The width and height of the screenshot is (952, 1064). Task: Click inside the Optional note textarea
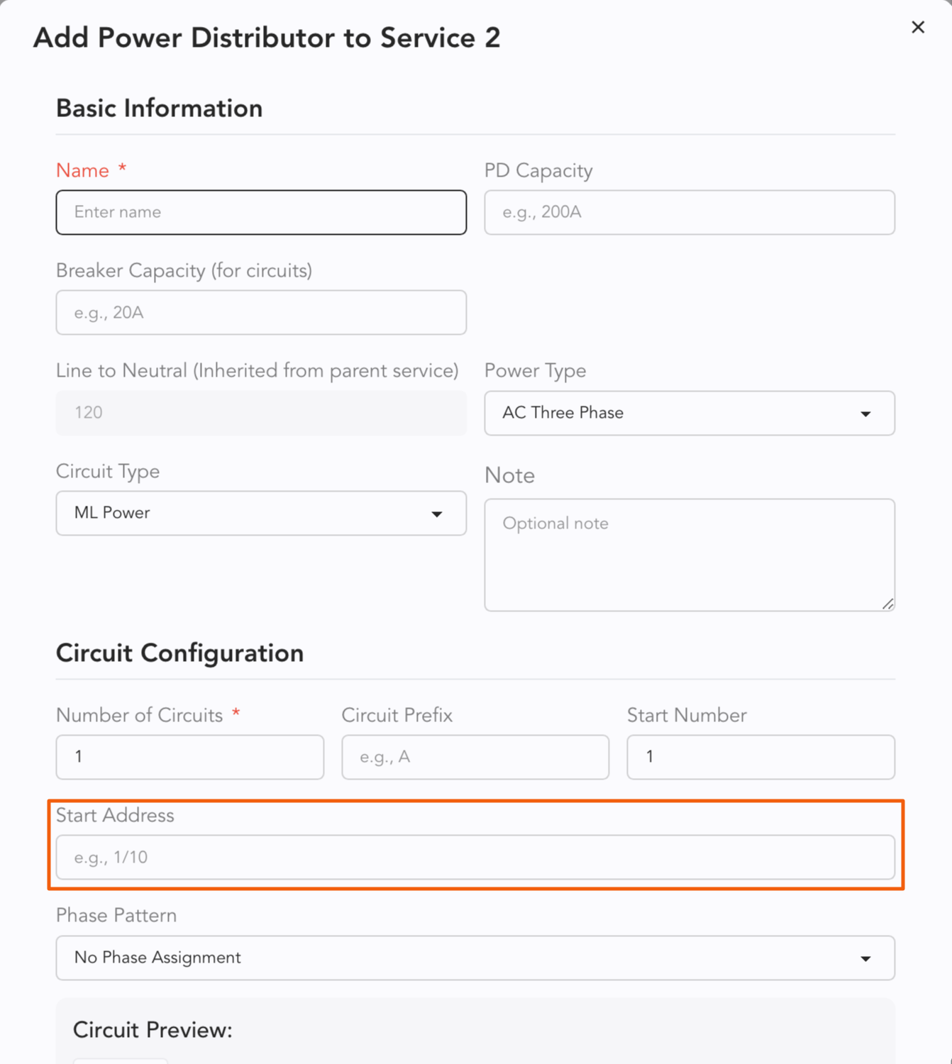point(689,555)
